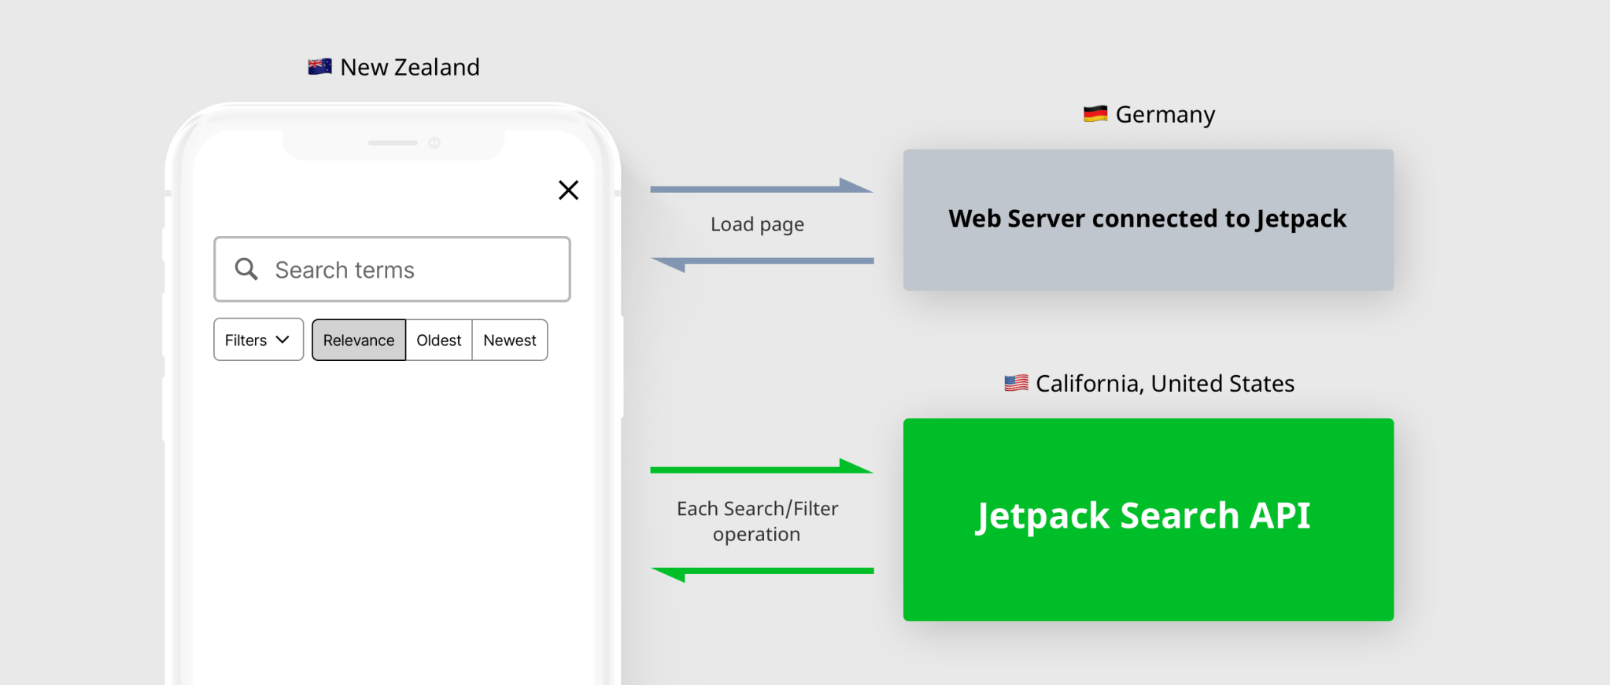Image resolution: width=1610 pixels, height=685 pixels.
Task: Click the Web Server connected to Jetpack box
Action: pyautogui.click(x=1148, y=219)
